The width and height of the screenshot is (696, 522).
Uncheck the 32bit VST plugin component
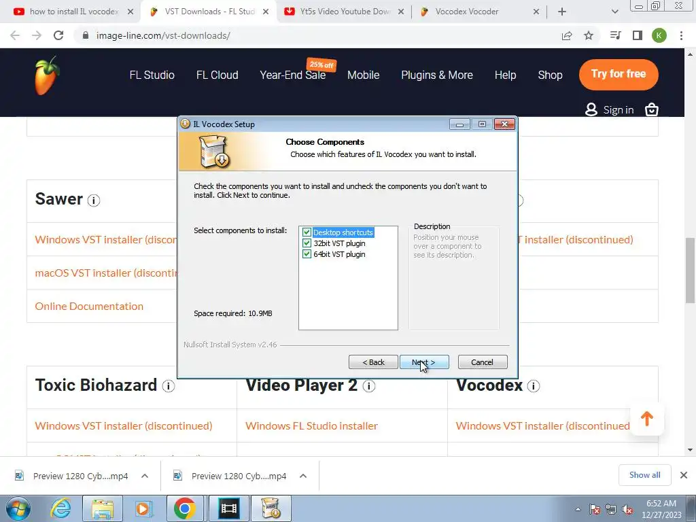[x=307, y=243]
